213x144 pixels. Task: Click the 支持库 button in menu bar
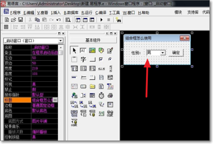(193, 12)
